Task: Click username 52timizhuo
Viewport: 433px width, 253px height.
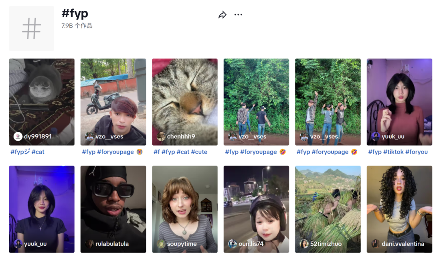Action: (x=326, y=244)
